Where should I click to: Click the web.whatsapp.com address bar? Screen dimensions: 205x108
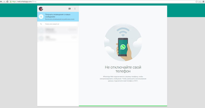(x=103, y=2)
